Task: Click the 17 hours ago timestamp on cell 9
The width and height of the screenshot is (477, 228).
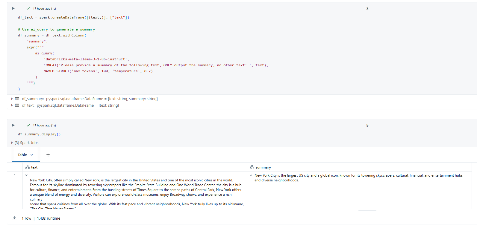Action: click(x=44, y=126)
